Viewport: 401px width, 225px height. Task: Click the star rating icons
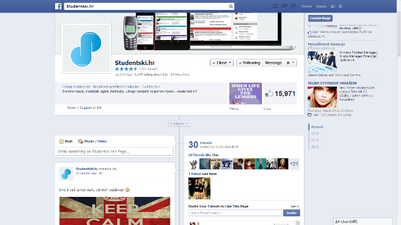126,69
